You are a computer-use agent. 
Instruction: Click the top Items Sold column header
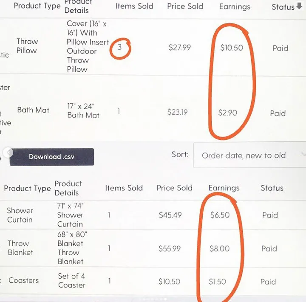[134, 7]
